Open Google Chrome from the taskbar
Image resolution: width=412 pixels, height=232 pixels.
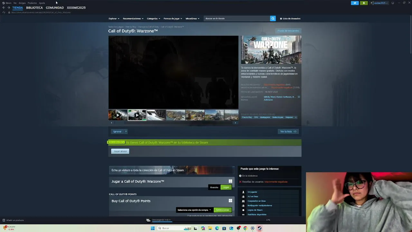point(245,228)
